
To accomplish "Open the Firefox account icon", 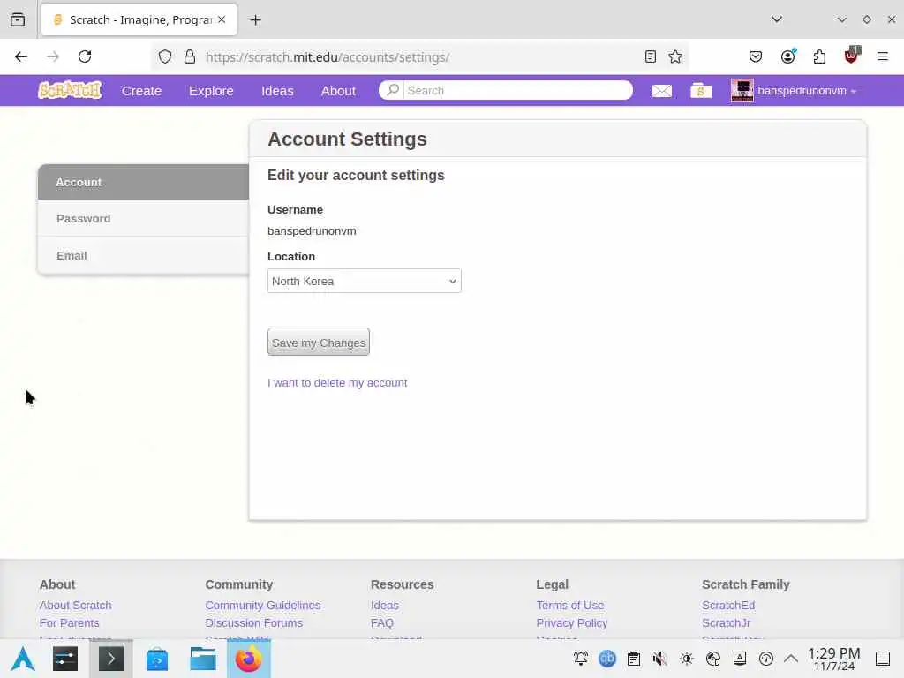I will pos(787,56).
